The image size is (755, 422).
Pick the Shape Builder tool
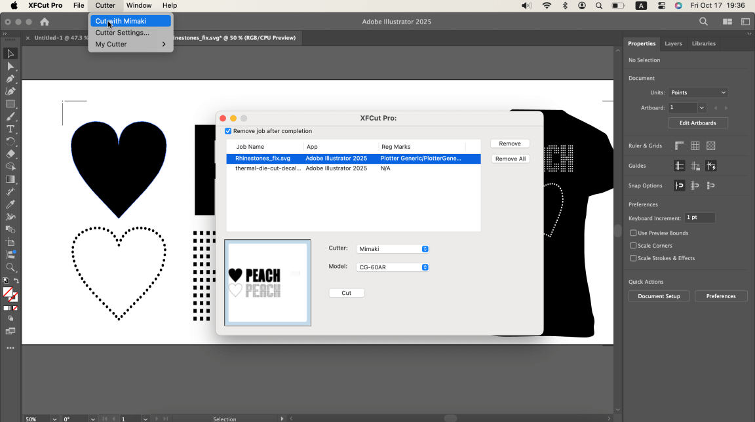[10, 166]
